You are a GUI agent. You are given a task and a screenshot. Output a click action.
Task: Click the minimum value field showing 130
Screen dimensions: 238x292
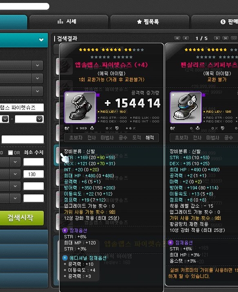click(x=34, y=174)
